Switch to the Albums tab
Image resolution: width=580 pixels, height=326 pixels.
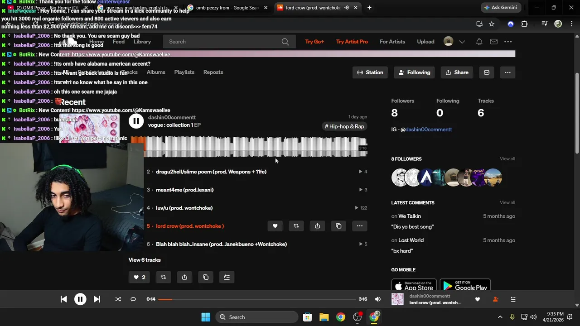click(156, 72)
